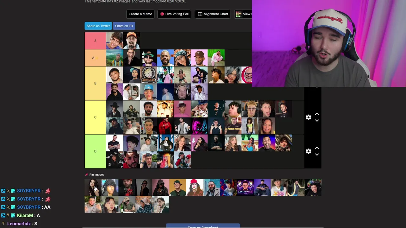
Task: Move tier D row up with arrow
Action: [317, 148]
